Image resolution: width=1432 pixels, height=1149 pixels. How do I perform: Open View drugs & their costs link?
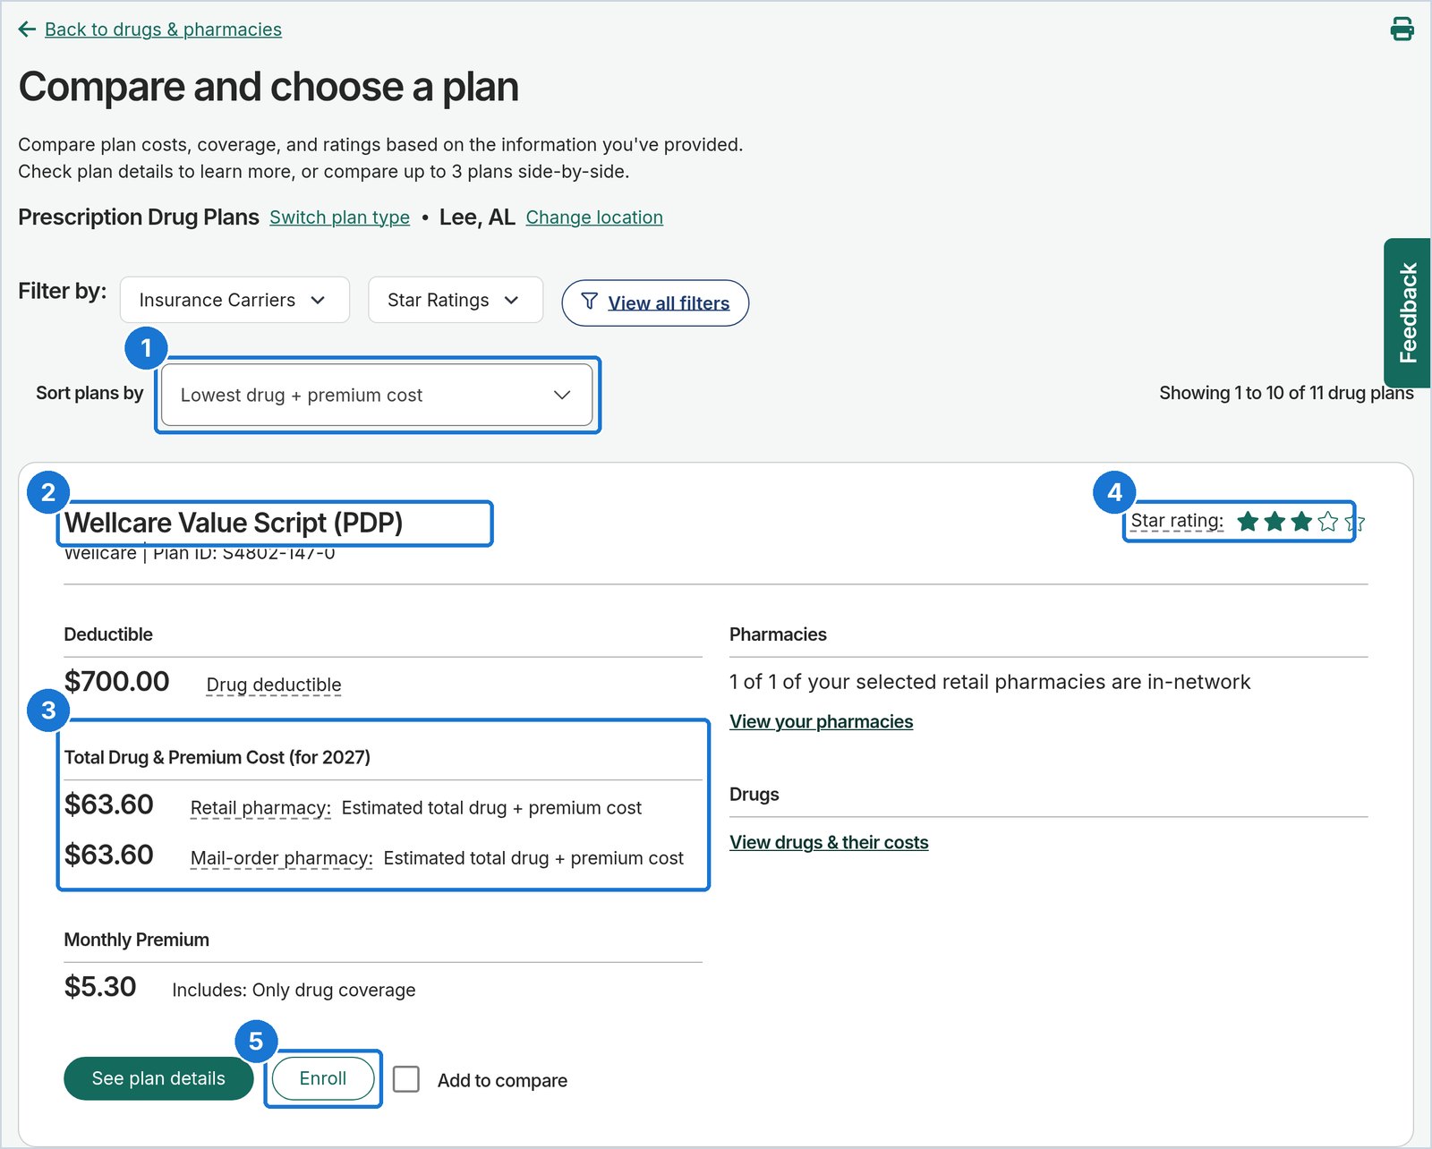click(x=829, y=843)
